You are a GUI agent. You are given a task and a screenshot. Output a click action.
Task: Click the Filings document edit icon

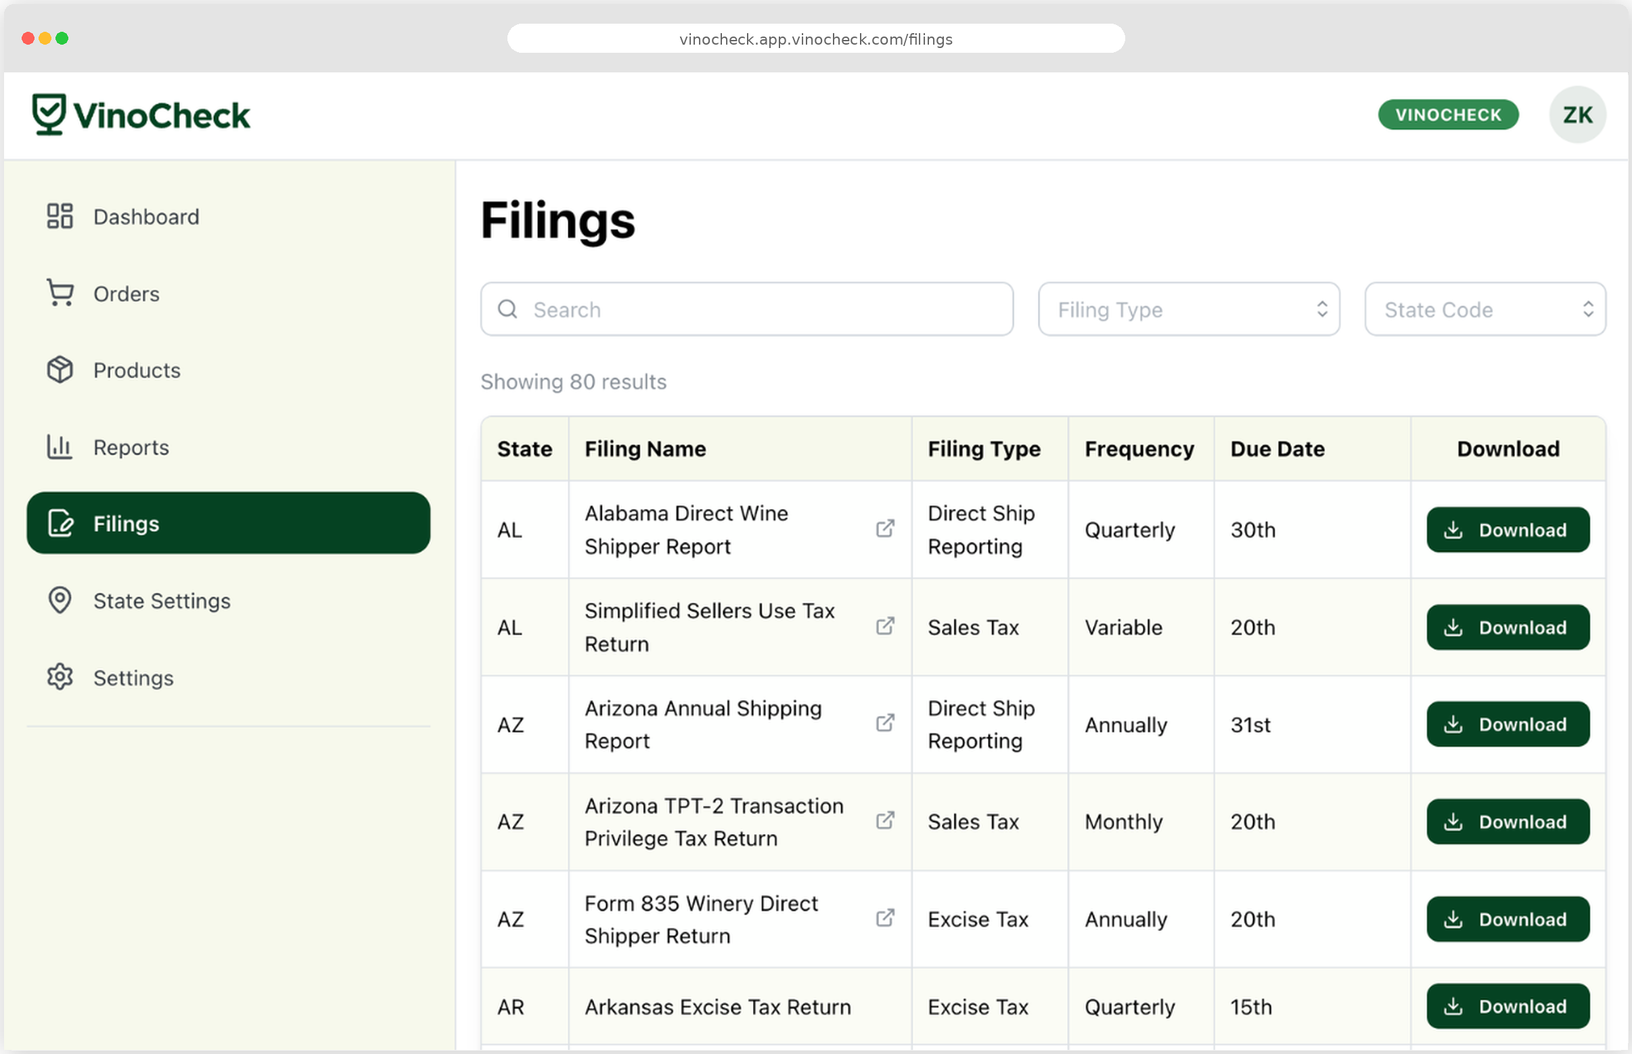tap(60, 524)
